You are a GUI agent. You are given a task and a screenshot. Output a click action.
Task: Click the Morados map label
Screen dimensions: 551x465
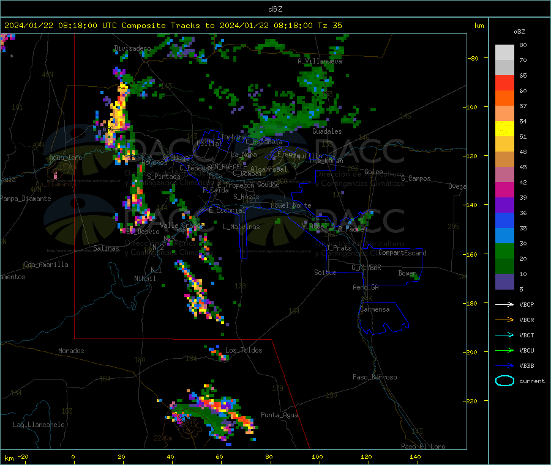pyautogui.click(x=72, y=351)
